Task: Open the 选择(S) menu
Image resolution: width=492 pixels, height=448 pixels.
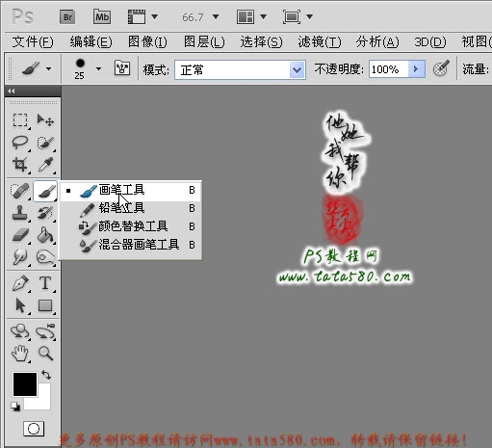Action: [x=261, y=42]
